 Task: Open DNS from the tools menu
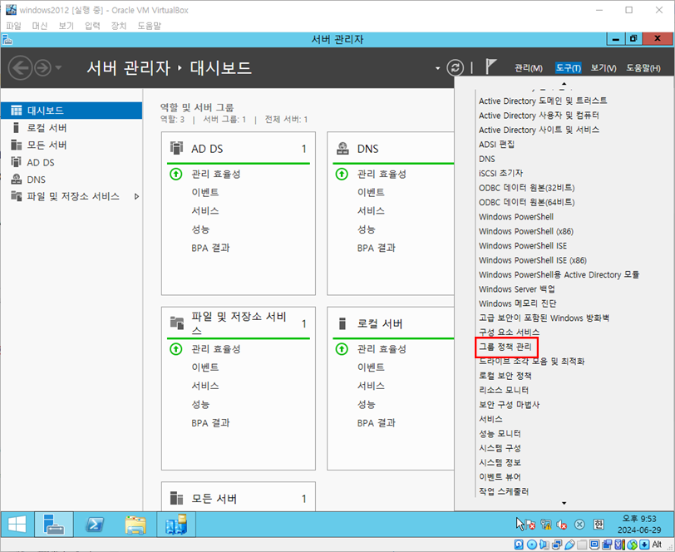click(x=487, y=159)
